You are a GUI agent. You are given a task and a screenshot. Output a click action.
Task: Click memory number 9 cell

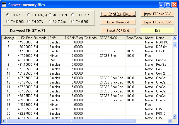tap(8, 65)
